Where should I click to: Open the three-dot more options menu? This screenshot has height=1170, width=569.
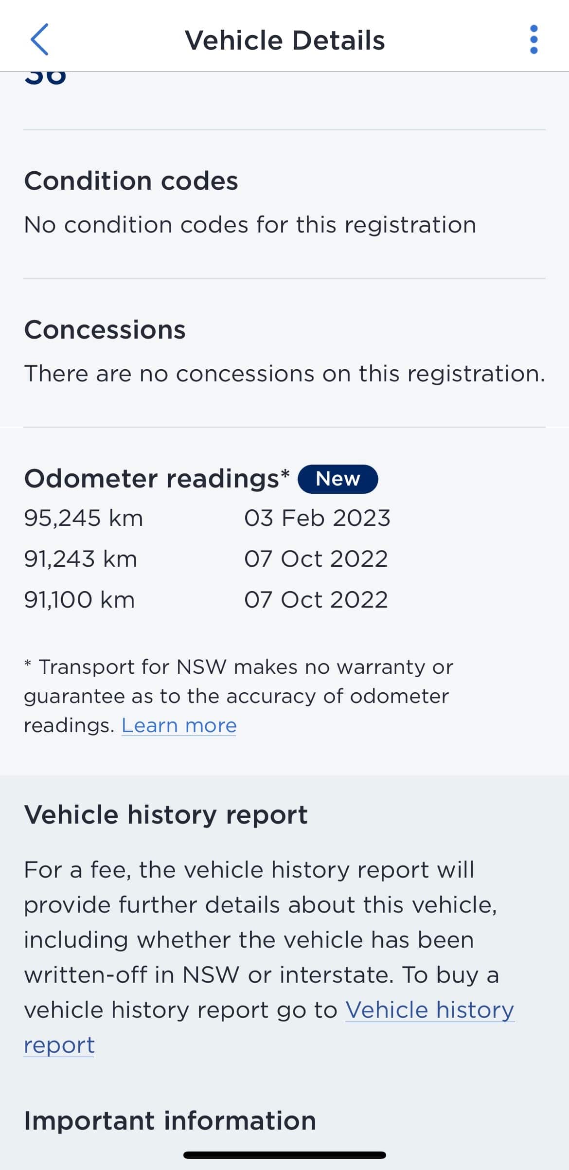click(x=533, y=39)
